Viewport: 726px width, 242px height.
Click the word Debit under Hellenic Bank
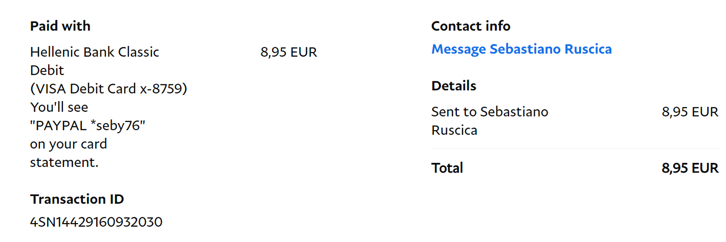pos(47,70)
